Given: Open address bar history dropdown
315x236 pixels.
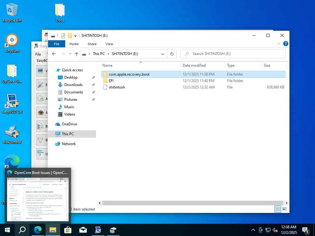Looking at the screenshot, I should pyautogui.click(x=162, y=54).
